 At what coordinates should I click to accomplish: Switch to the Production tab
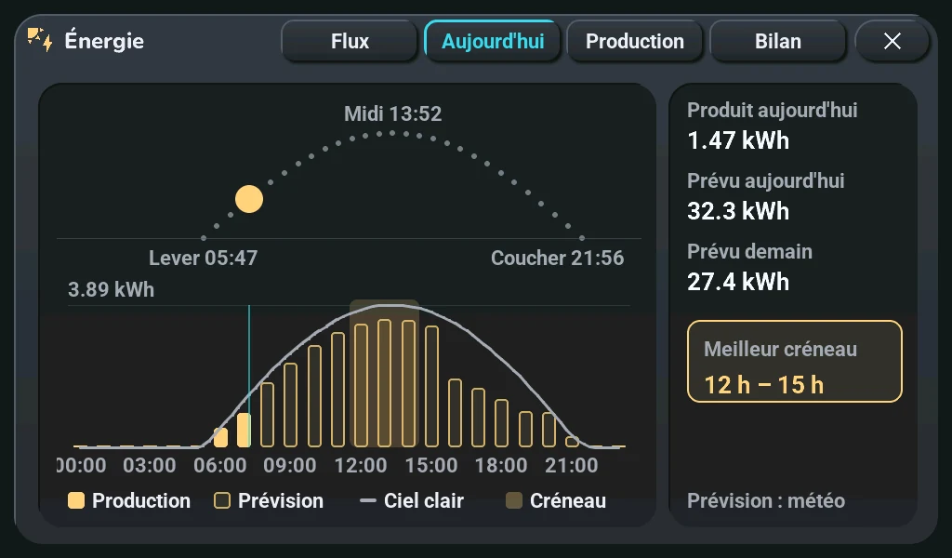(x=634, y=41)
